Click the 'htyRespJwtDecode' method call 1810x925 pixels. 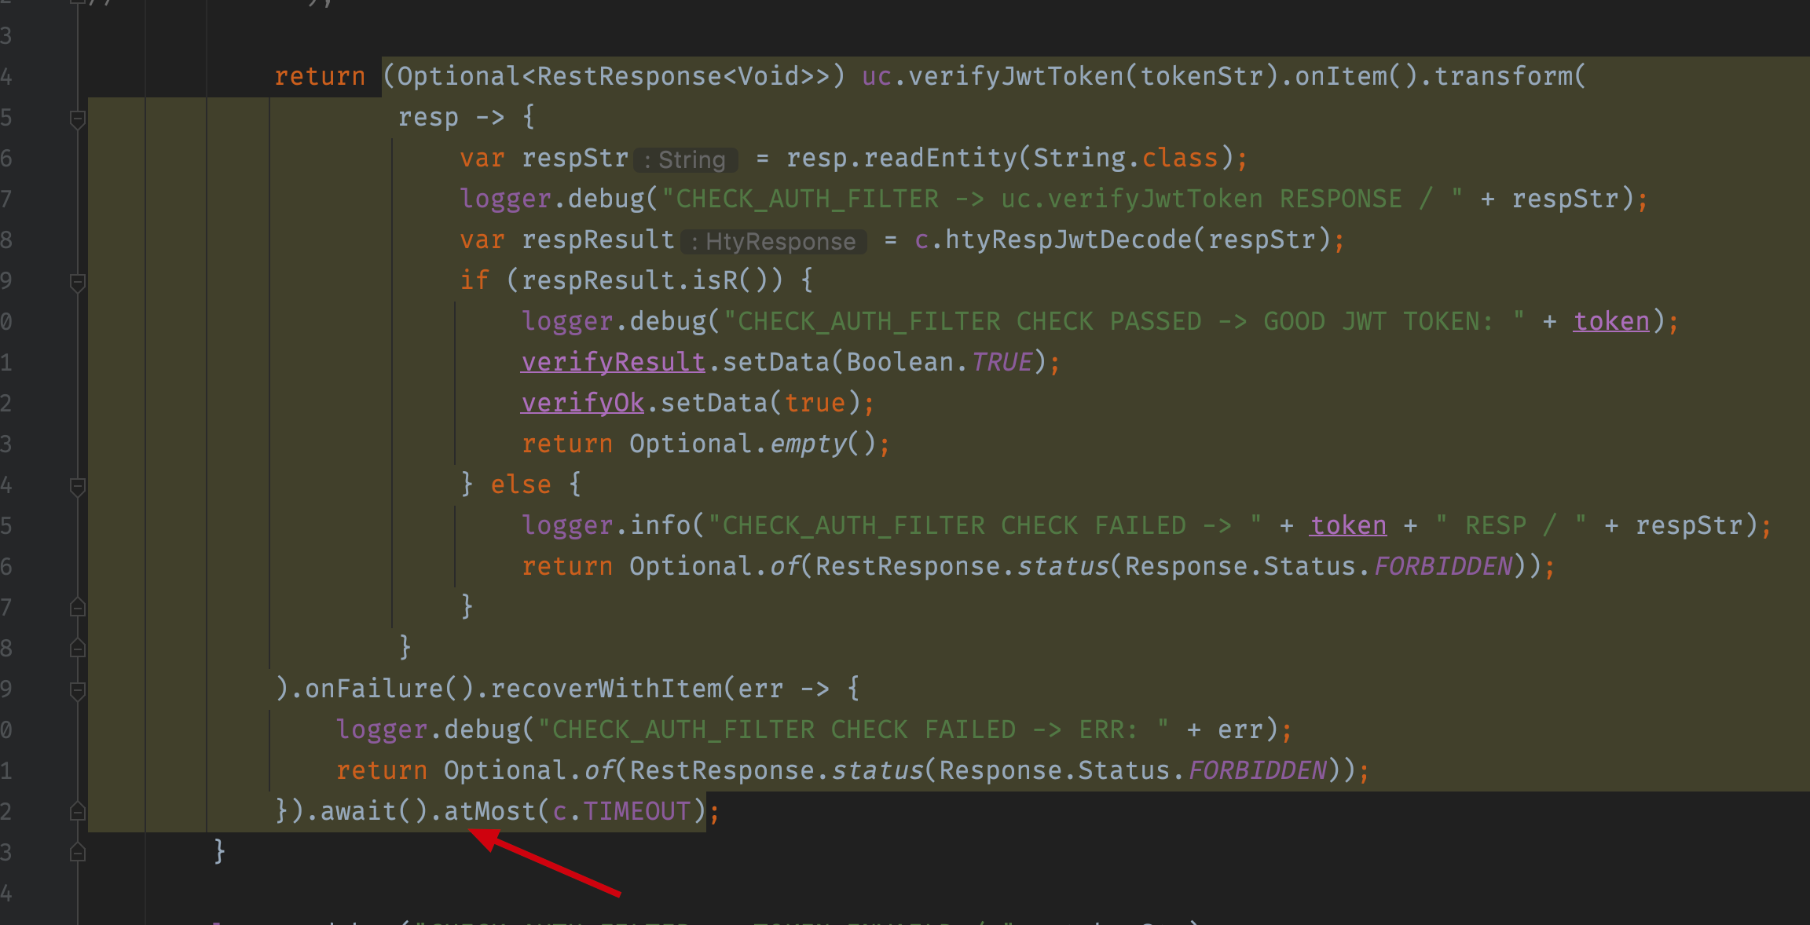click(x=1068, y=239)
